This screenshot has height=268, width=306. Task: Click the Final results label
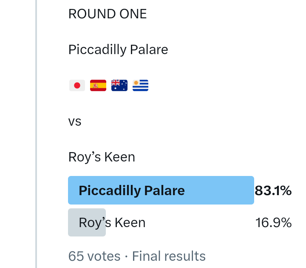pos(169,256)
